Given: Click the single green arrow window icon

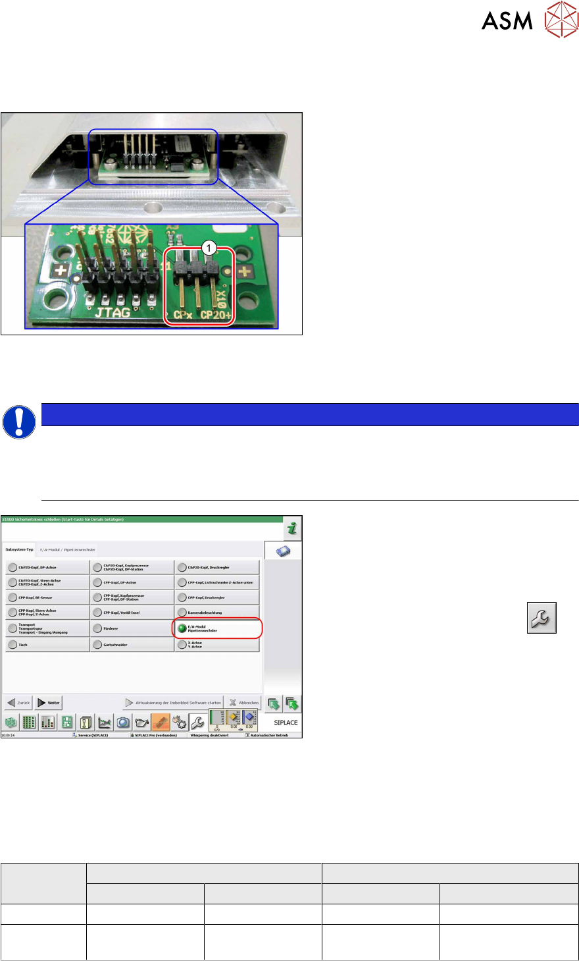Looking at the screenshot, I should [x=274, y=703].
